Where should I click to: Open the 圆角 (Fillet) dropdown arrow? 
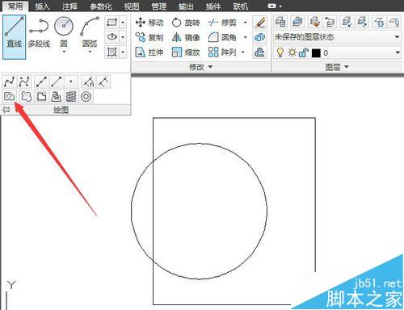coord(245,37)
